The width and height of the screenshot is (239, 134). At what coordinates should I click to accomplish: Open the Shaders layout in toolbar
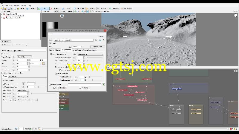55,9
